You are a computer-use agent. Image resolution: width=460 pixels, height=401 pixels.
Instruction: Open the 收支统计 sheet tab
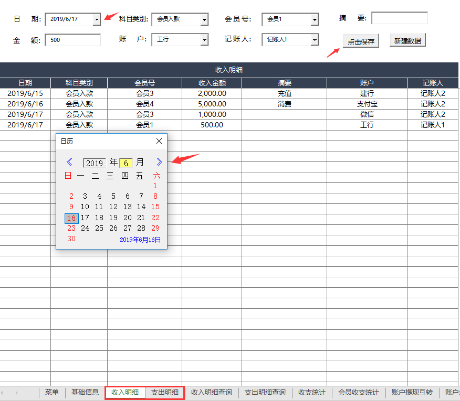312,392
